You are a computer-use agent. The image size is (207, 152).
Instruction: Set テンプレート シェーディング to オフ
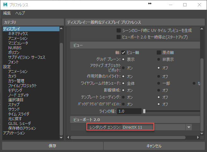[159, 97]
